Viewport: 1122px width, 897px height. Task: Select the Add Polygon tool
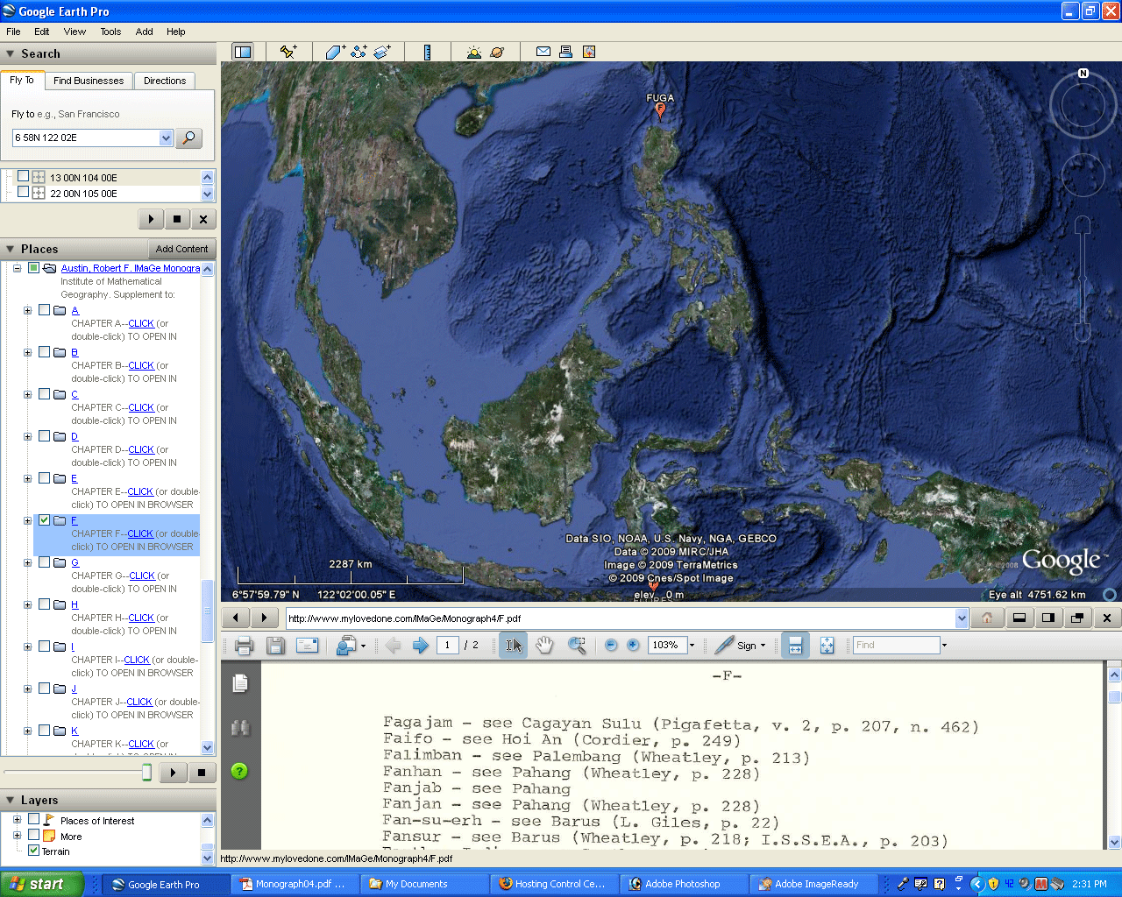tap(335, 52)
